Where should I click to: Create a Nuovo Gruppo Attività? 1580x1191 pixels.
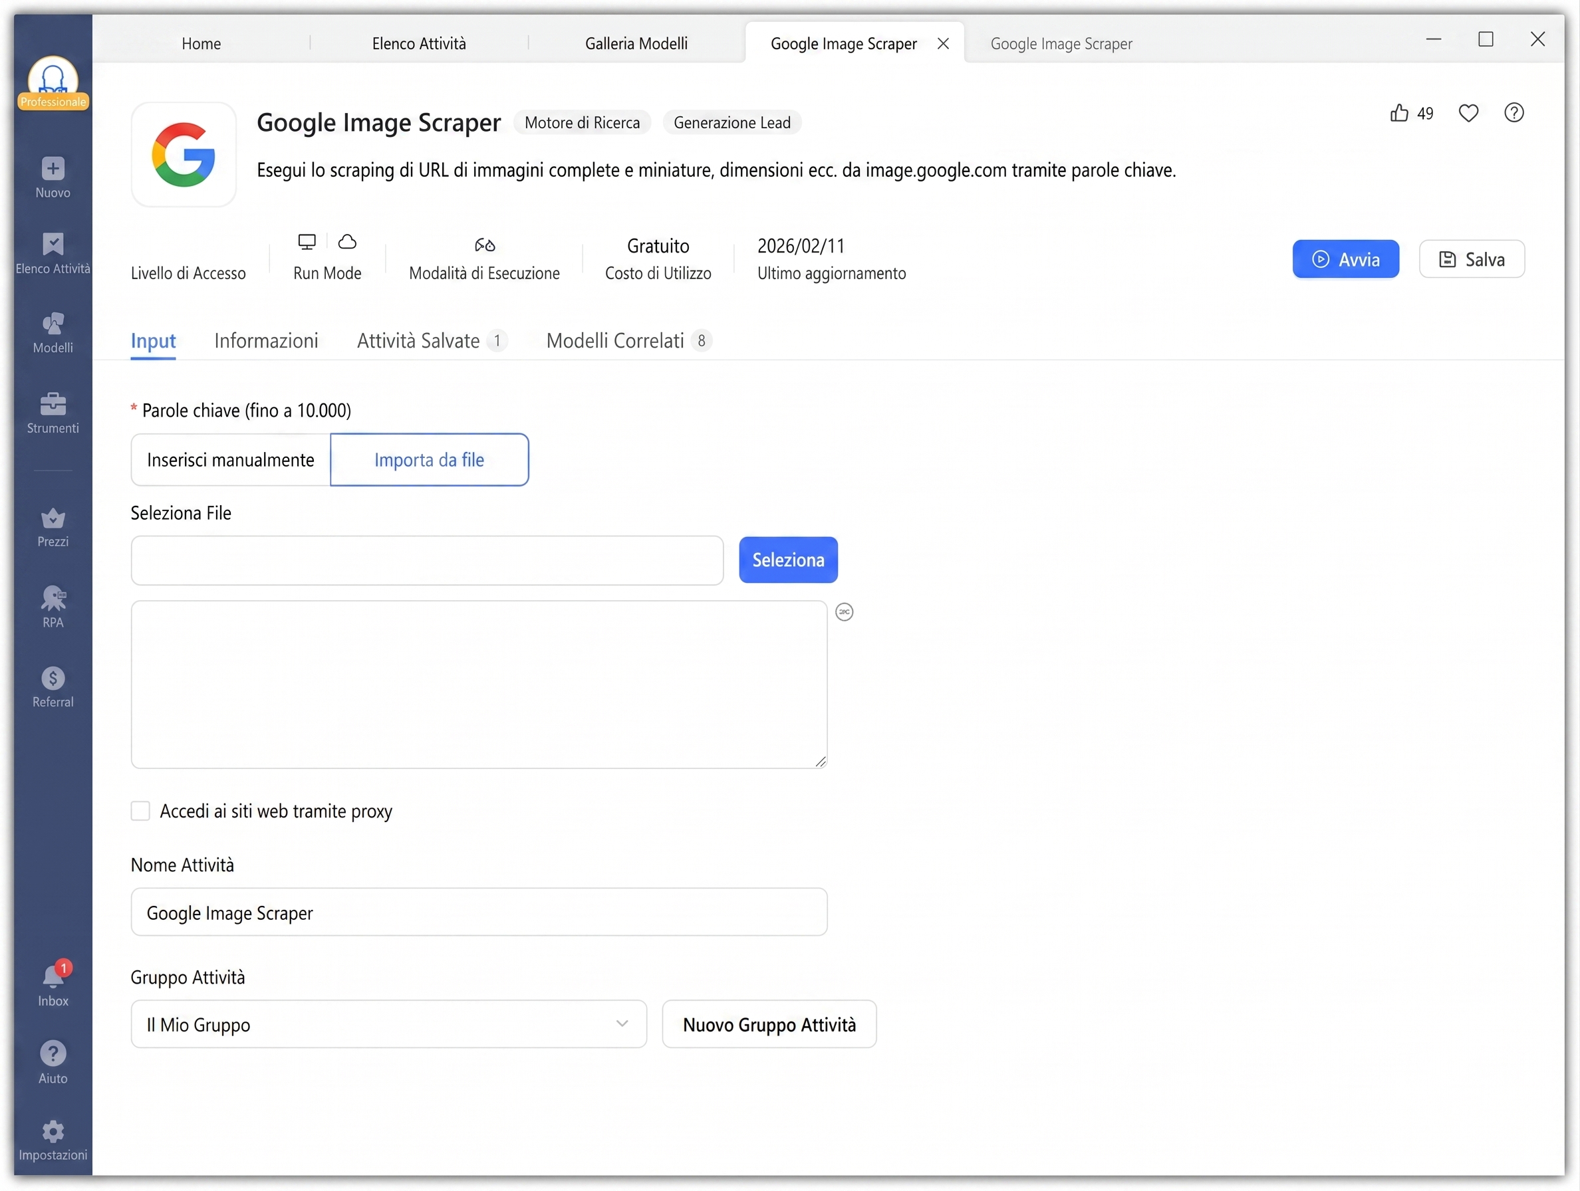point(769,1024)
